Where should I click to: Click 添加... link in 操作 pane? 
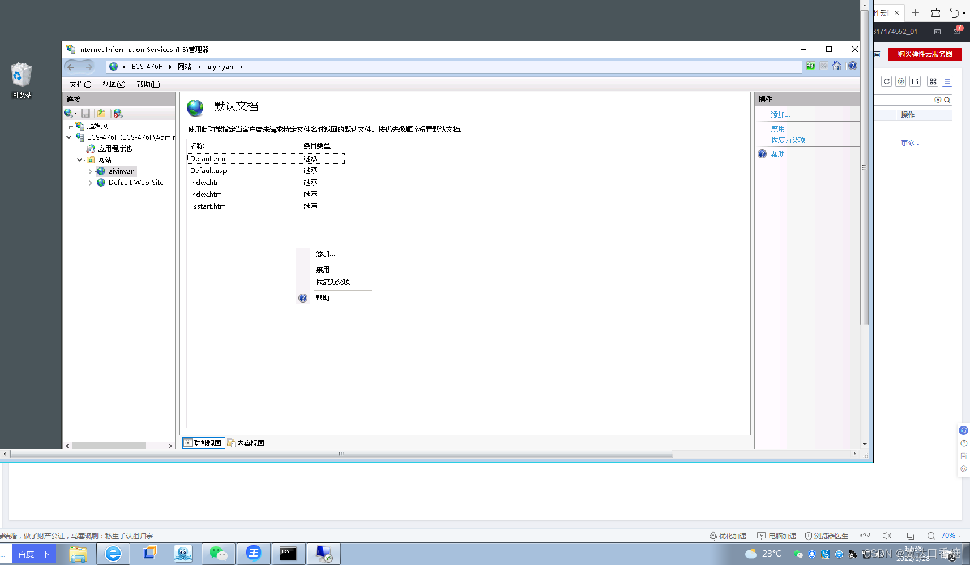pos(780,115)
